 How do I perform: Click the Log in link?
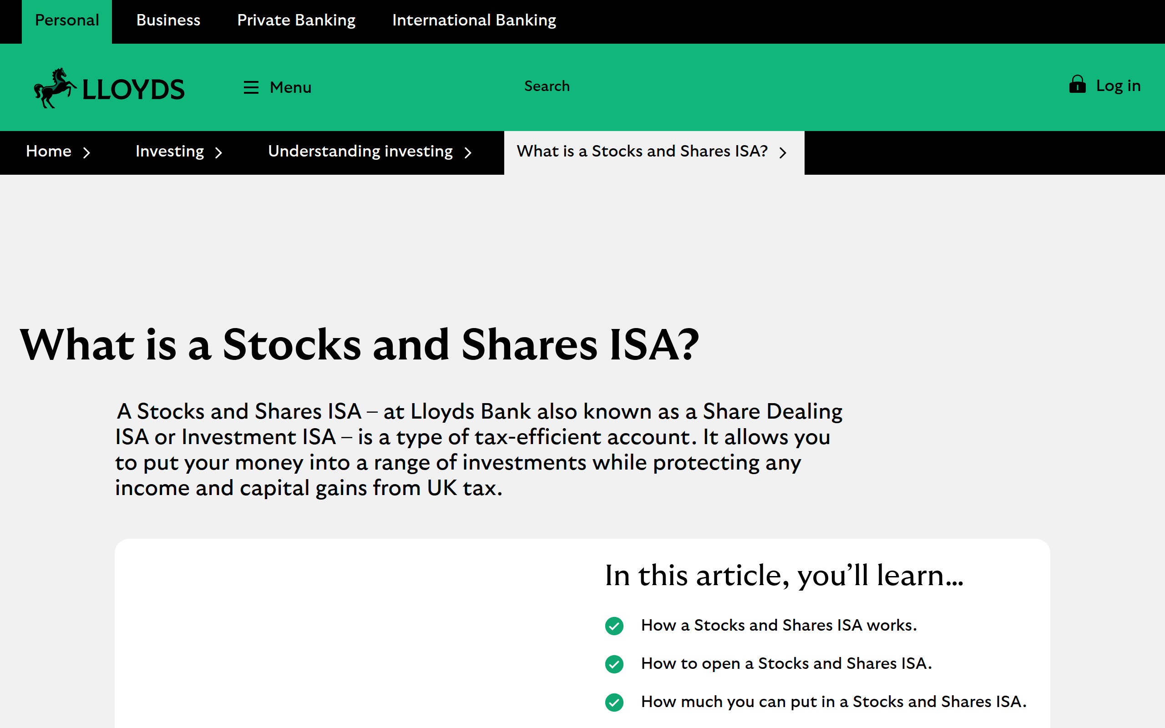click(x=1118, y=85)
